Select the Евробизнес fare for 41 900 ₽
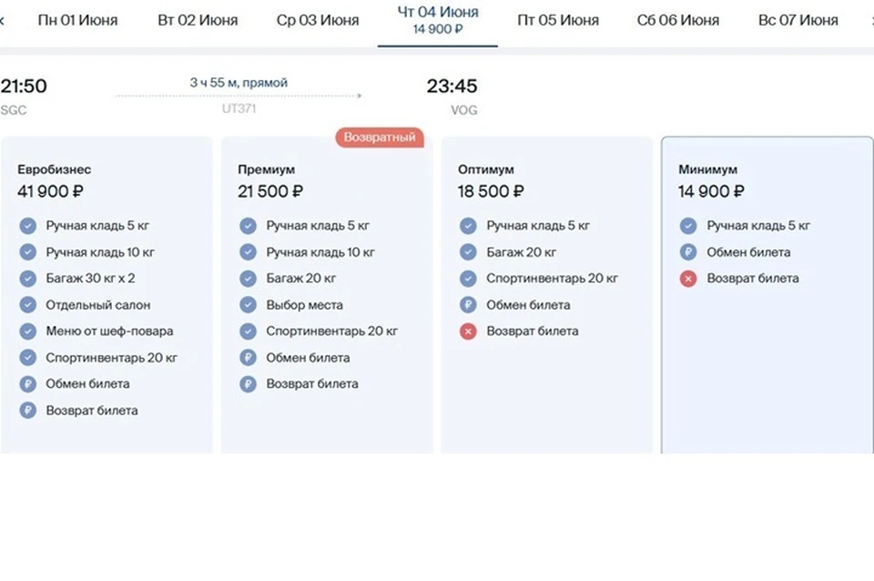The width and height of the screenshot is (874, 581). 107,295
